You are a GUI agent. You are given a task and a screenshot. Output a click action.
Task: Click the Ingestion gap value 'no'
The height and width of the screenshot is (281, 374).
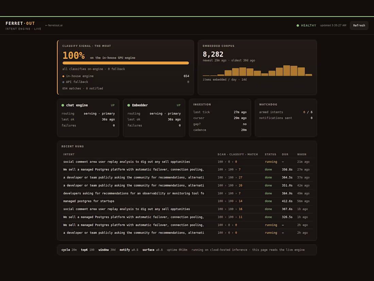[x=245, y=124]
